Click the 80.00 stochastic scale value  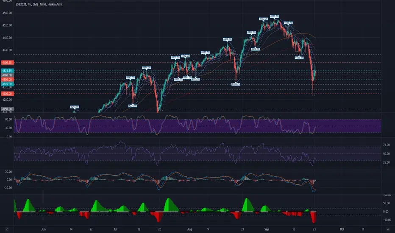tap(8, 119)
